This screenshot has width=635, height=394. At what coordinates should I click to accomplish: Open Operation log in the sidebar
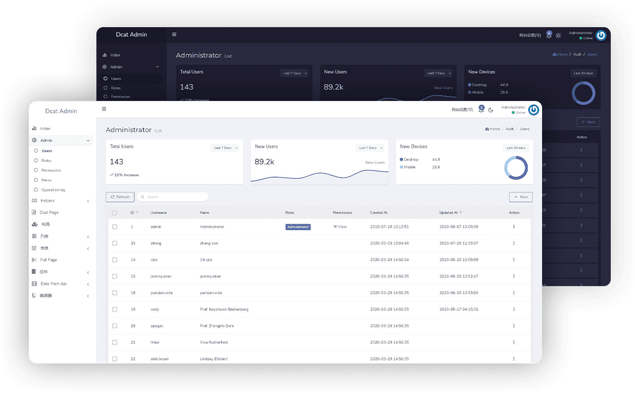[x=53, y=190]
